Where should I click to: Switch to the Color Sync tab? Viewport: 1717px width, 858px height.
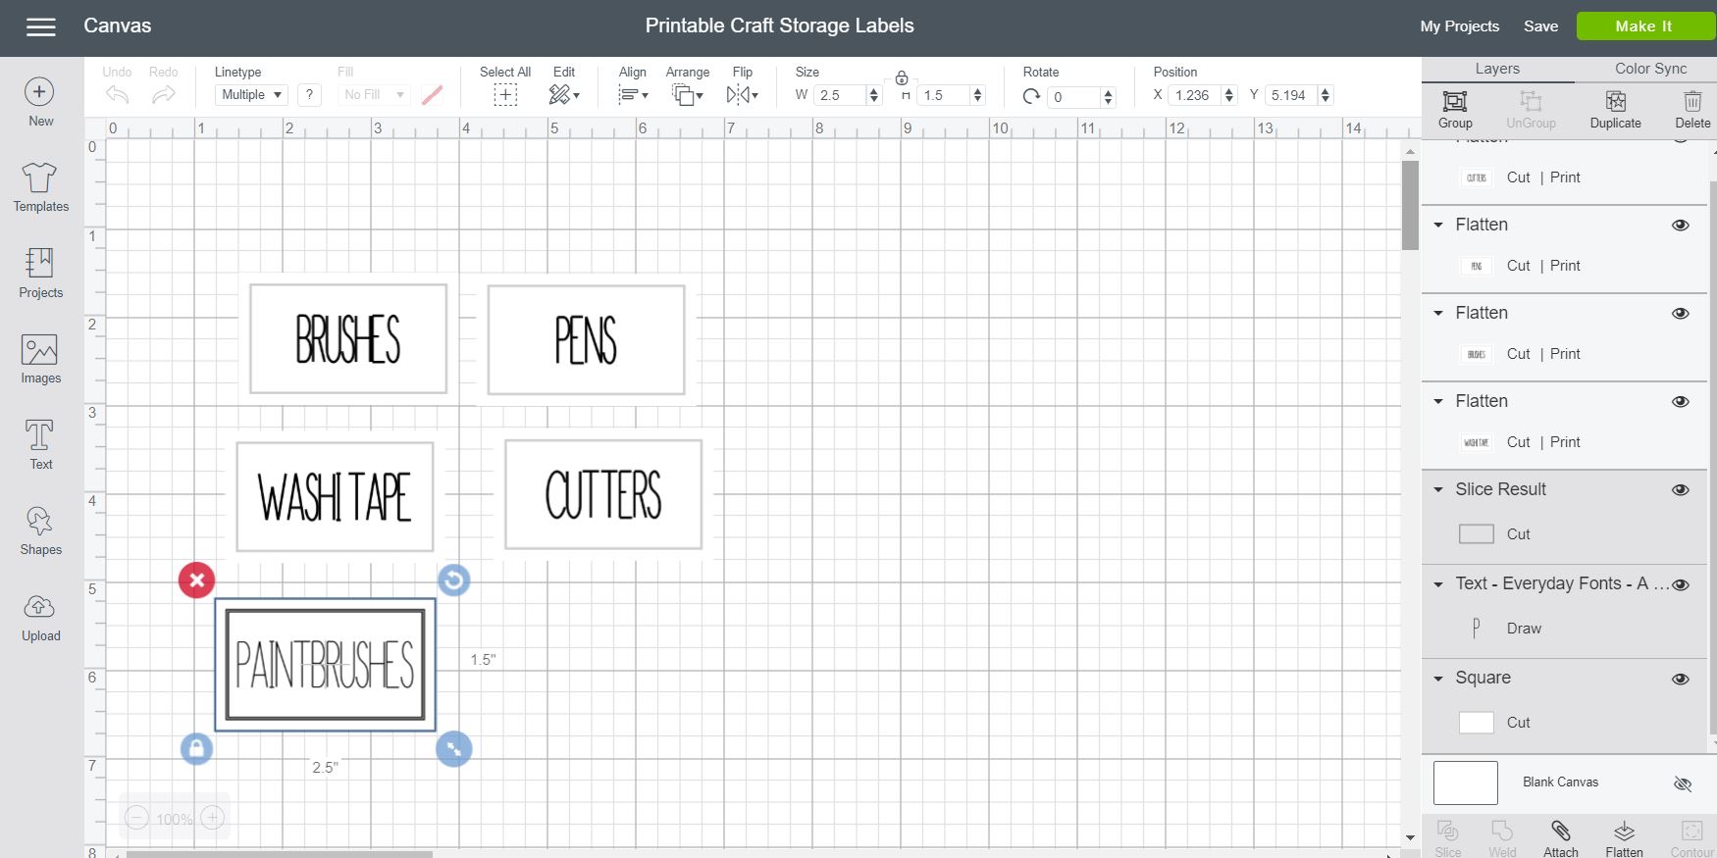(x=1650, y=69)
